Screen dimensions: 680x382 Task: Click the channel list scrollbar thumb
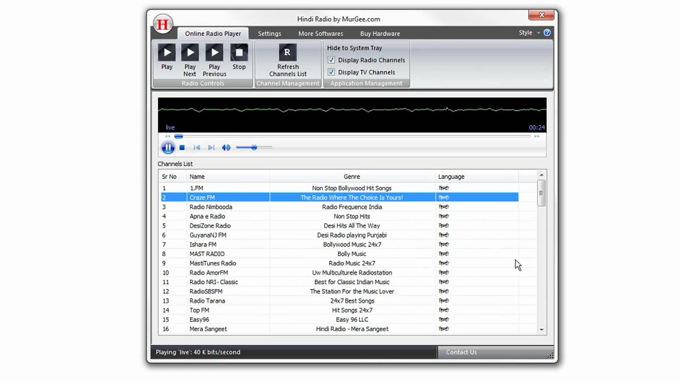[x=541, y=193]
